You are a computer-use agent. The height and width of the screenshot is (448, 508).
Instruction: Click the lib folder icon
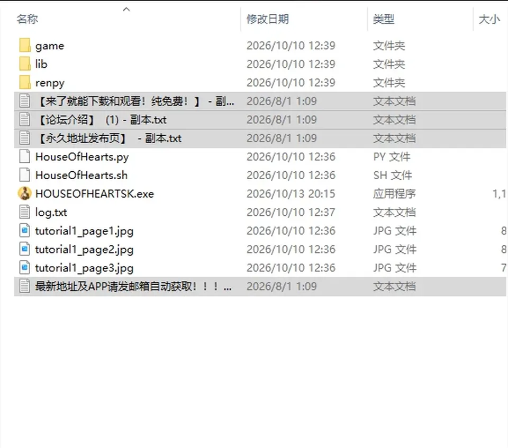[25, 64]
